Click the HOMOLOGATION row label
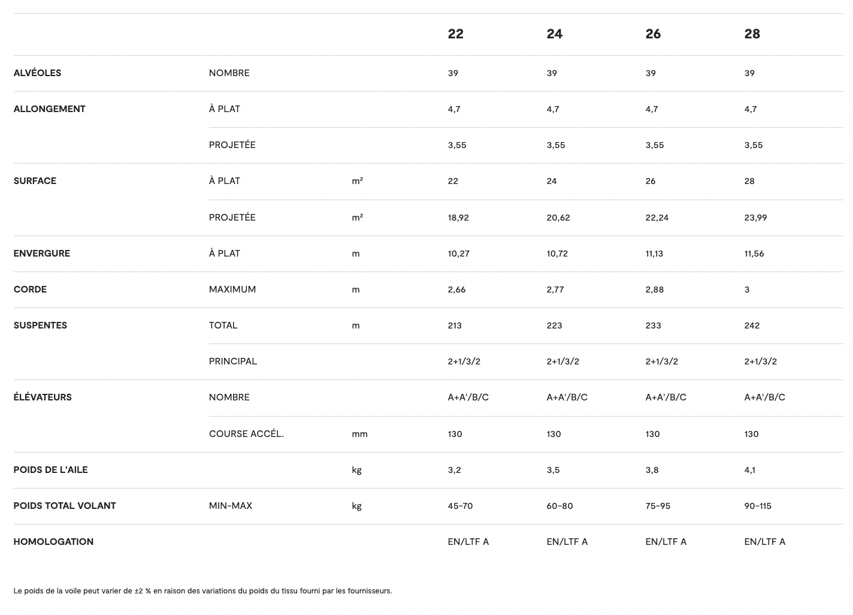This screenshot has height=615, width=853. [x=53, y=542]
